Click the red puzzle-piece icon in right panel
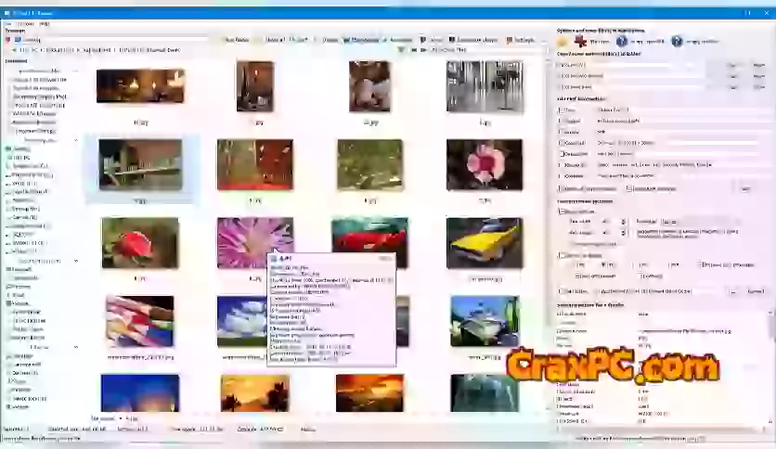The width and height of the screenshot is (776, 449). [581, 42]
